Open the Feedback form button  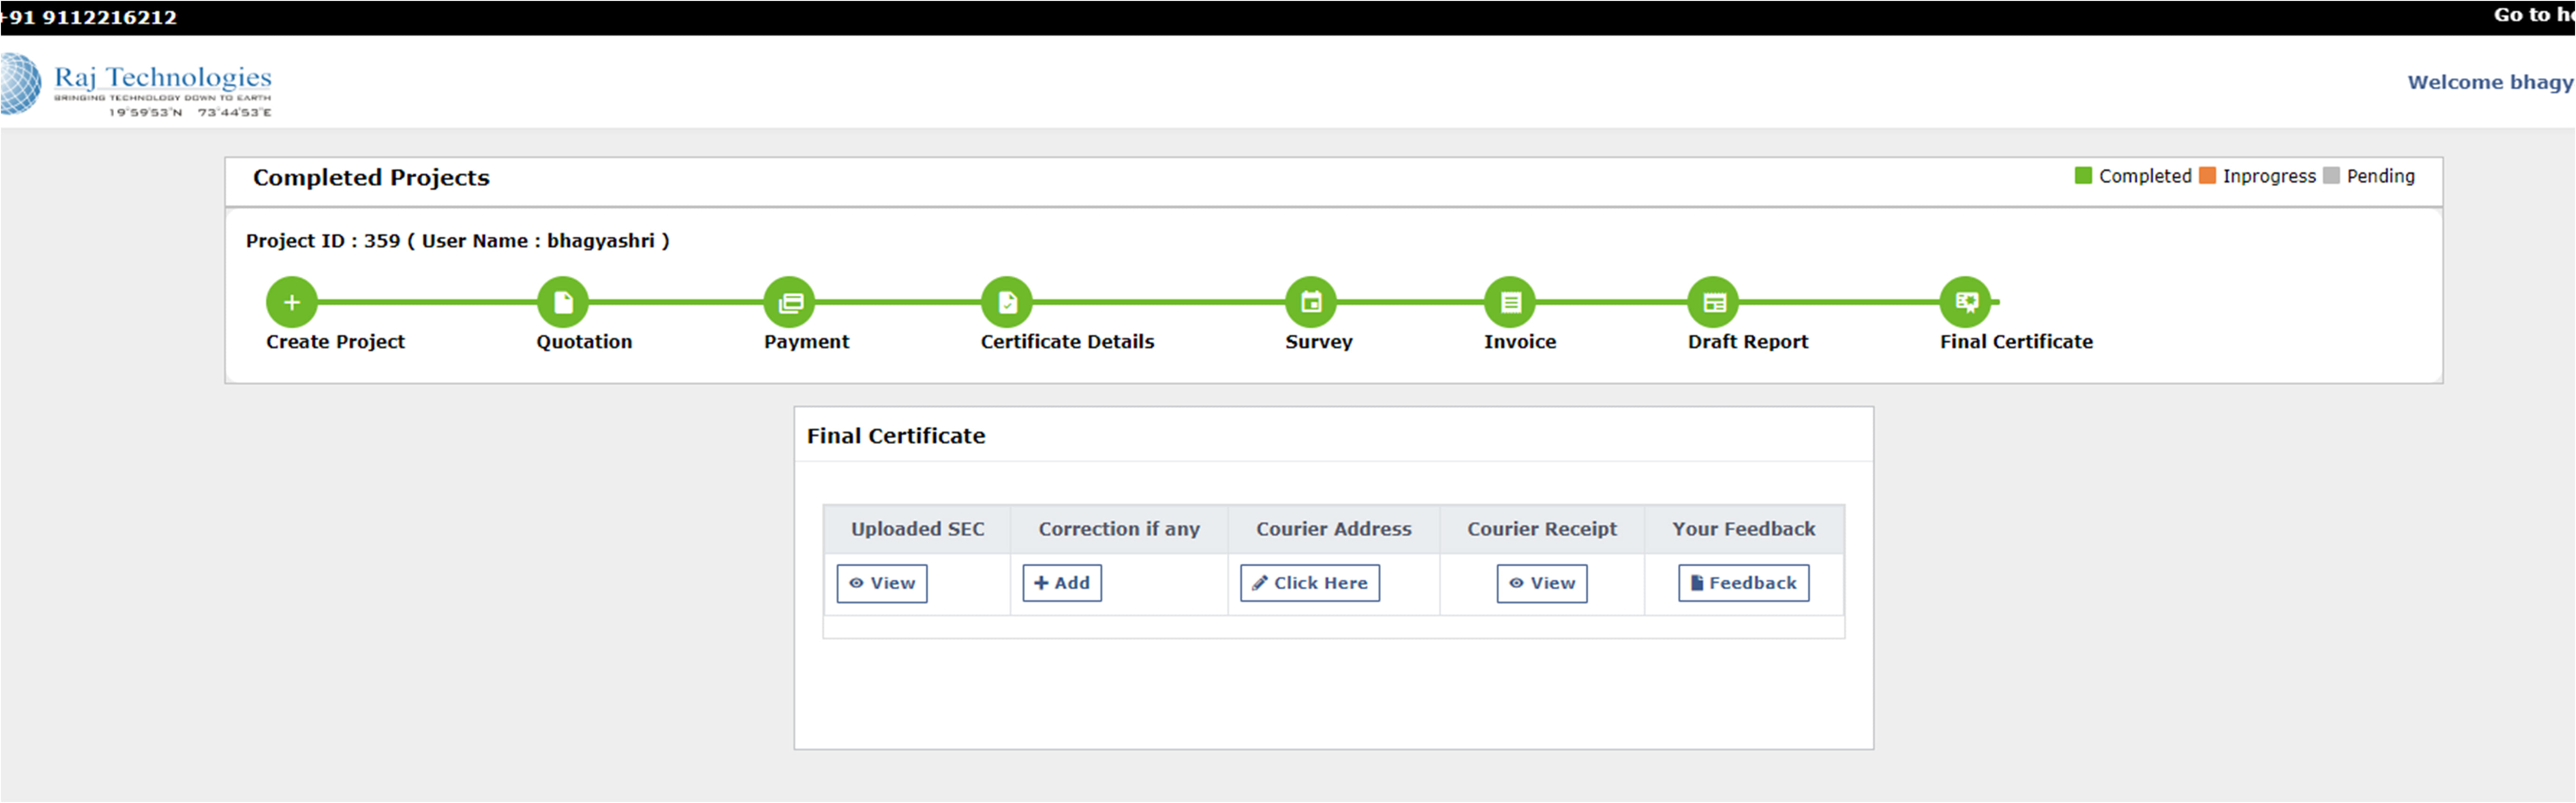tap(1744, 583)
